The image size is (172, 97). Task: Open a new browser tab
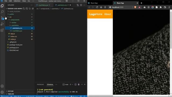(x=141, y=3)
